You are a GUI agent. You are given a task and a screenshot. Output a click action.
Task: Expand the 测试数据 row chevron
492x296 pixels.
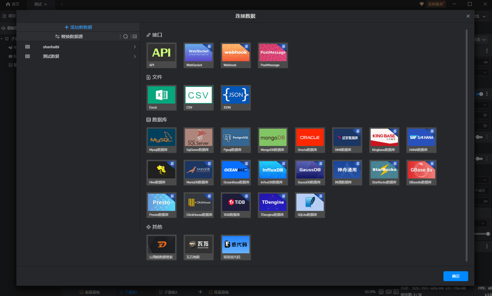coord(135,56)
